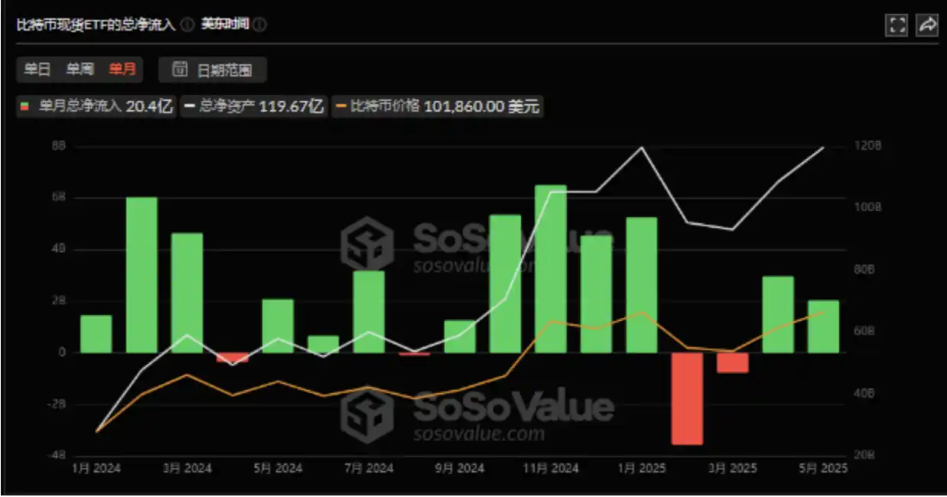Select the 单月 monthly view tab

(x=122, y=70)
